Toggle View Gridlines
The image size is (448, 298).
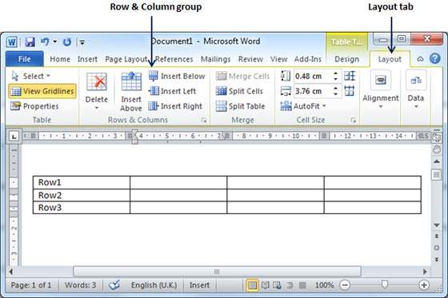pos(42,91)
